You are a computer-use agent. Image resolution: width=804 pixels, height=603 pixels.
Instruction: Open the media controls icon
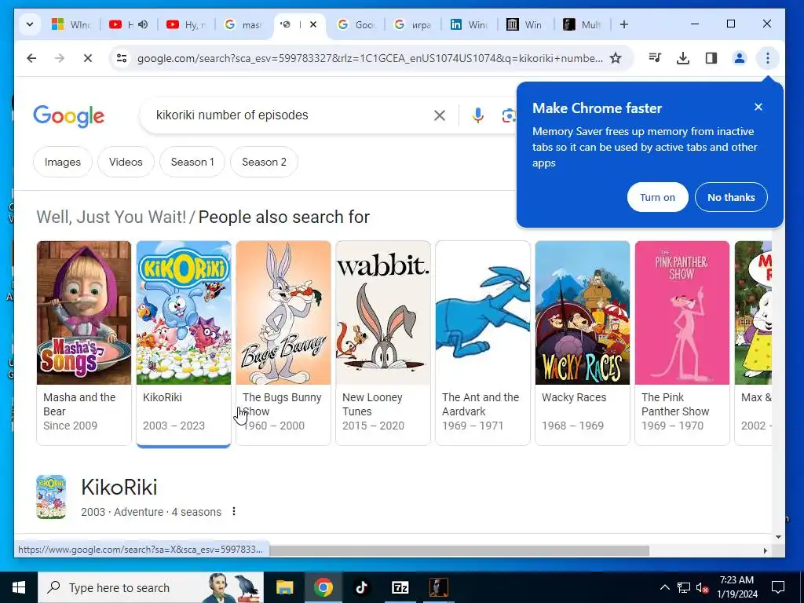(x=655, y=58)
